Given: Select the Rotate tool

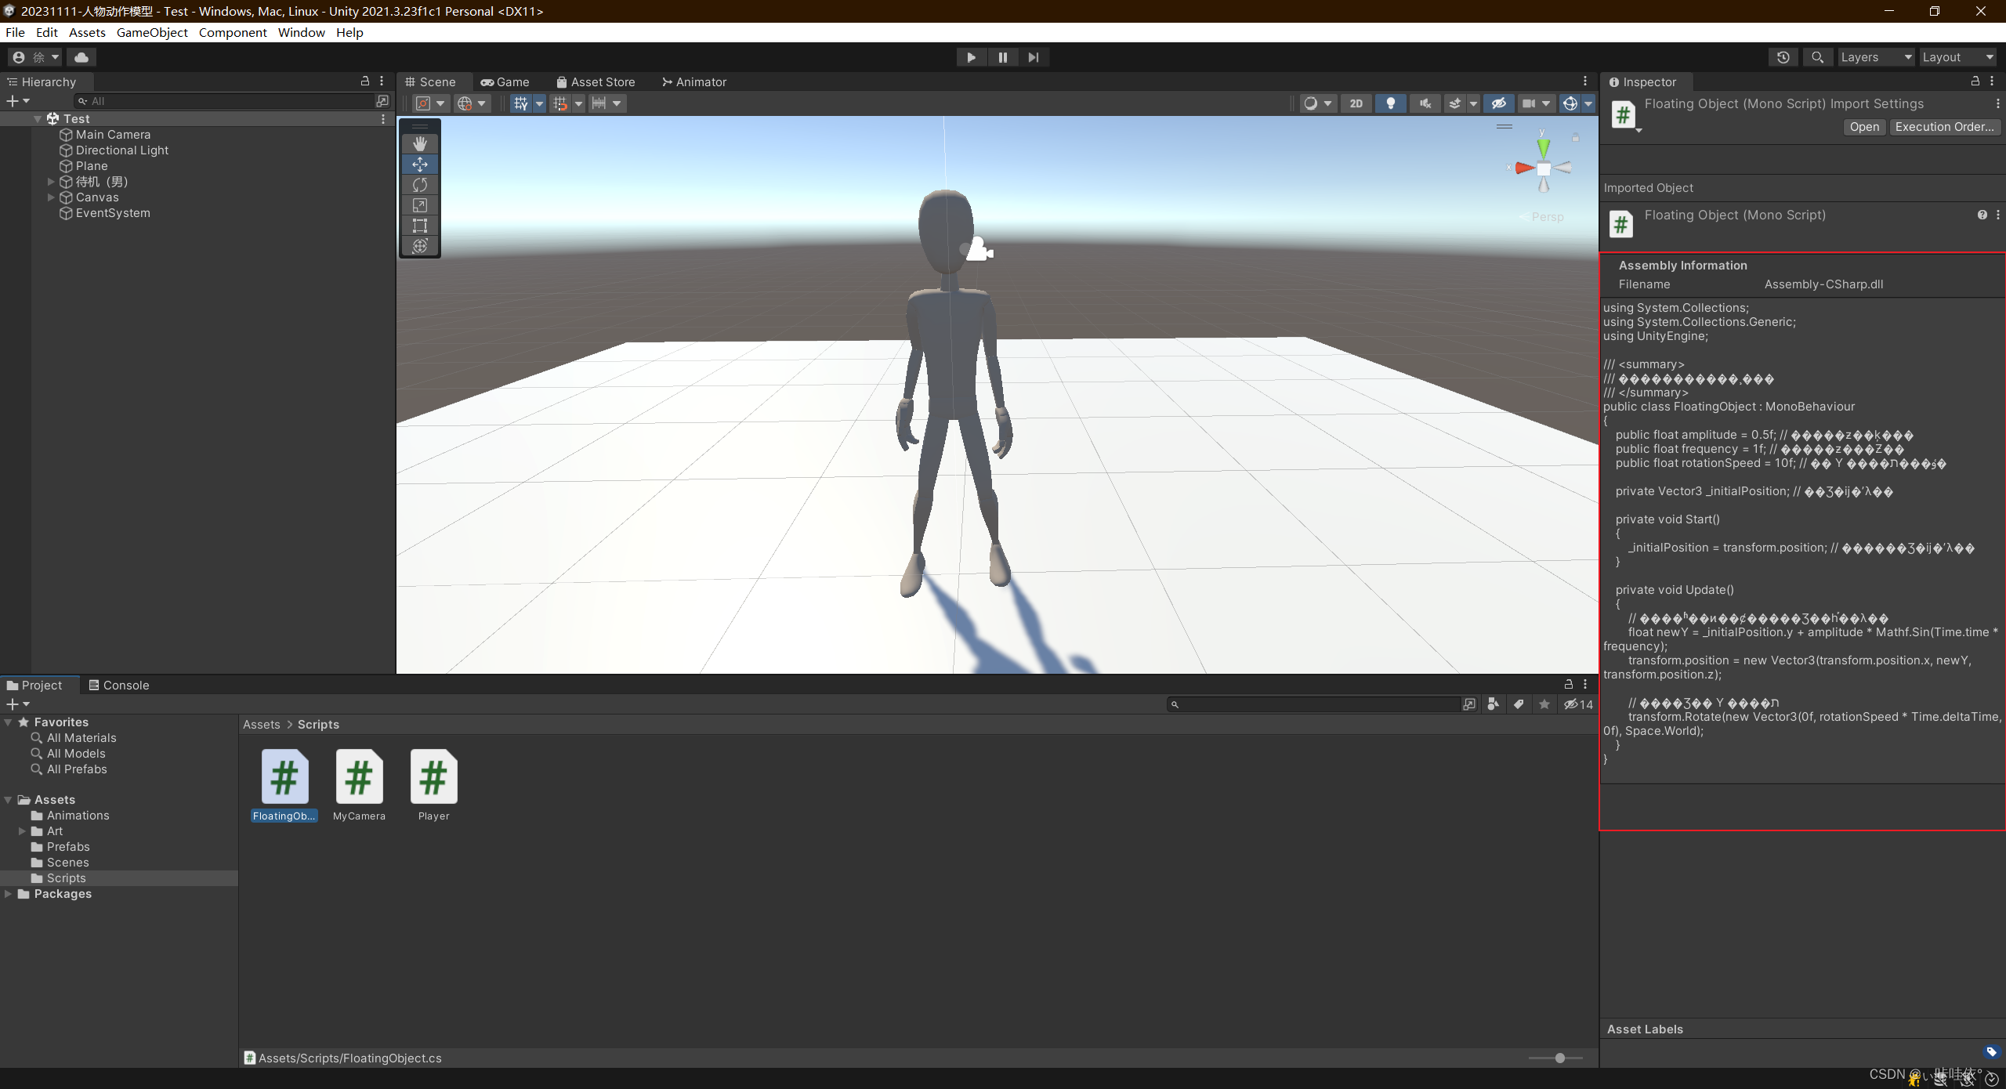Looking at the screenshot, I should point(420,185).
